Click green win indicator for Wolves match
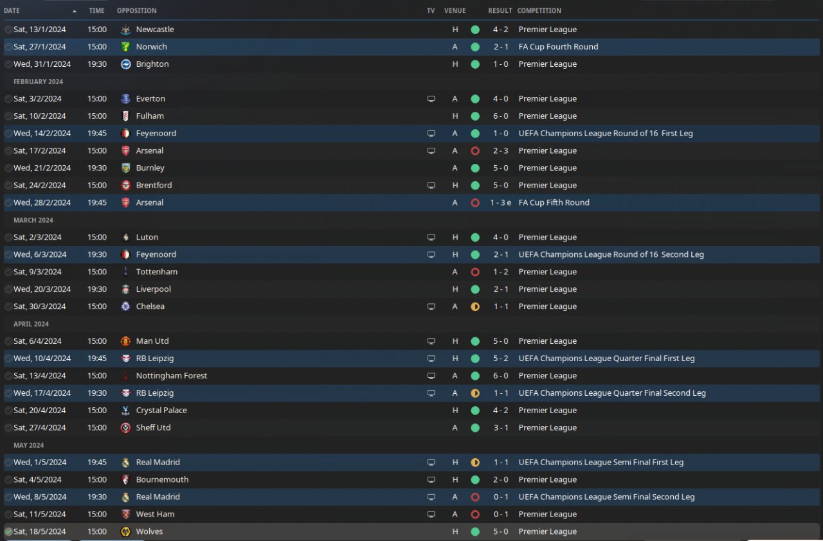Viewport: 823px width, 541px height. pos(475,532)
